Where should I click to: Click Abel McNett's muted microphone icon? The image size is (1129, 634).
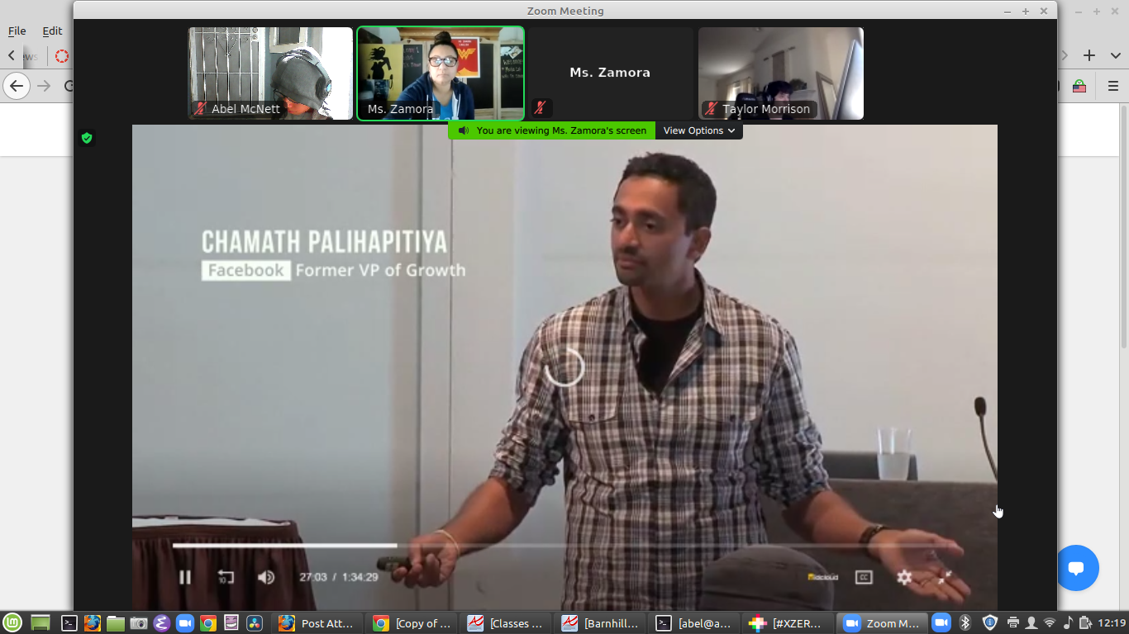(x=199, y=109)
